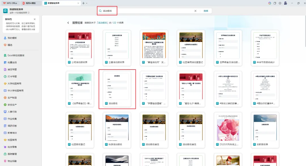
Task: Switch to the WPS Office tab
Action: pyautogui.click(x=10, y=3)
